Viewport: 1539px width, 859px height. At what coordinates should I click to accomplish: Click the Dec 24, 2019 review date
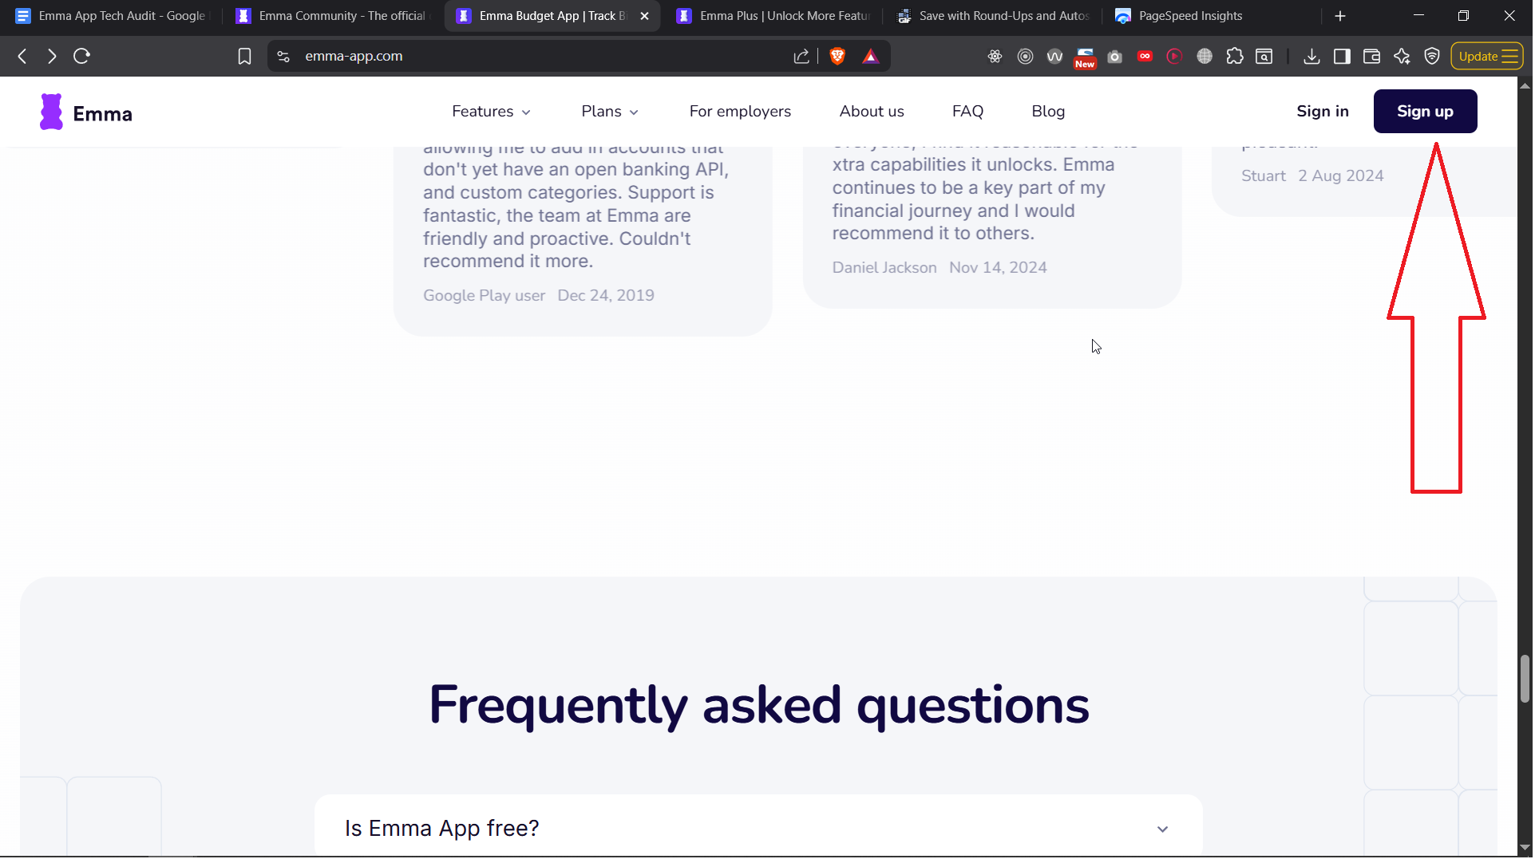point(605,296)
